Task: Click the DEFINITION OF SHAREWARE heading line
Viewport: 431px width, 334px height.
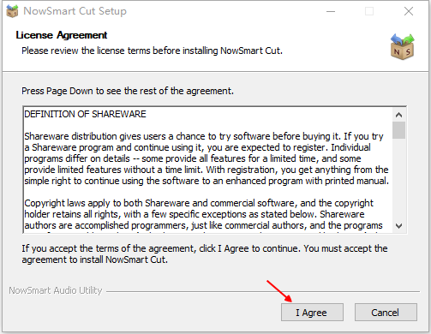Action: click(x=85, y=114)
